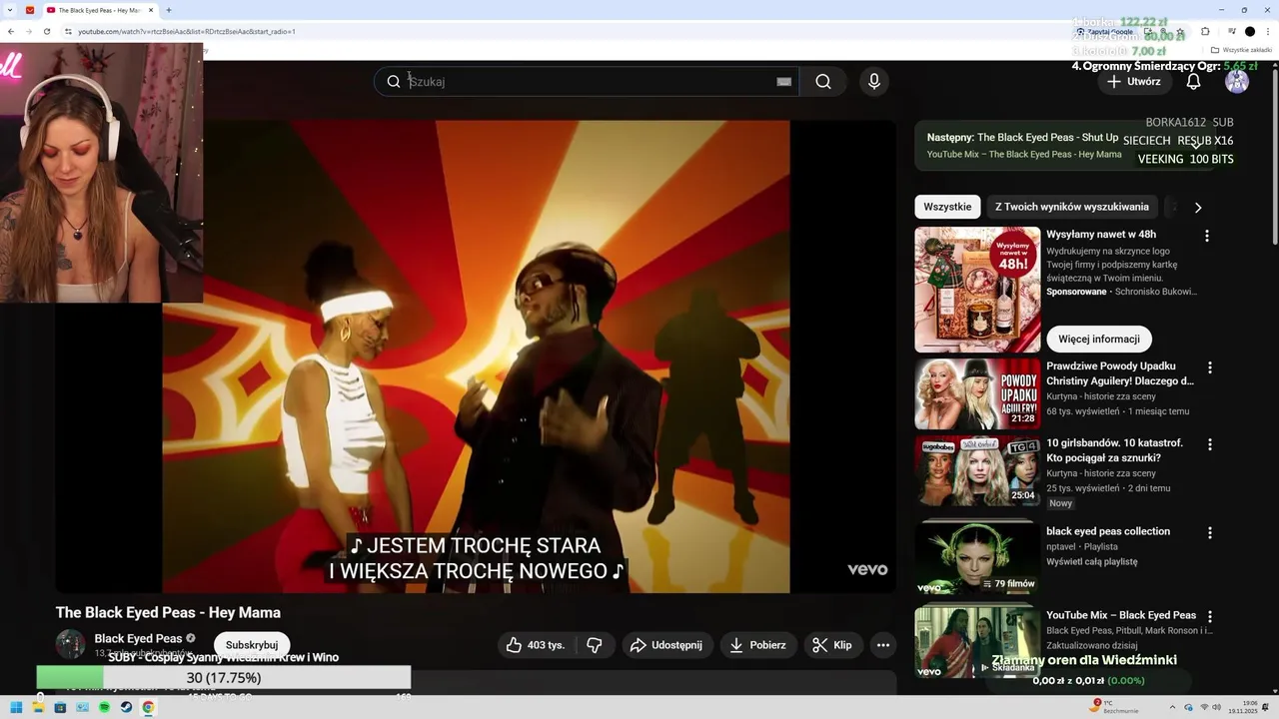Click the Klip button
The image size is (1279, 719).
(833, 645)
